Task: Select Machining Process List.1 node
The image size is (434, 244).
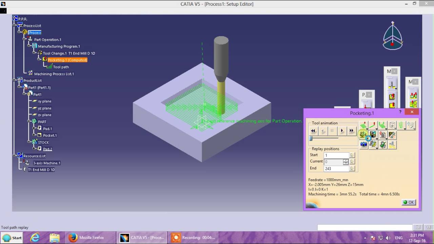Action: click(x=54, y=74)
